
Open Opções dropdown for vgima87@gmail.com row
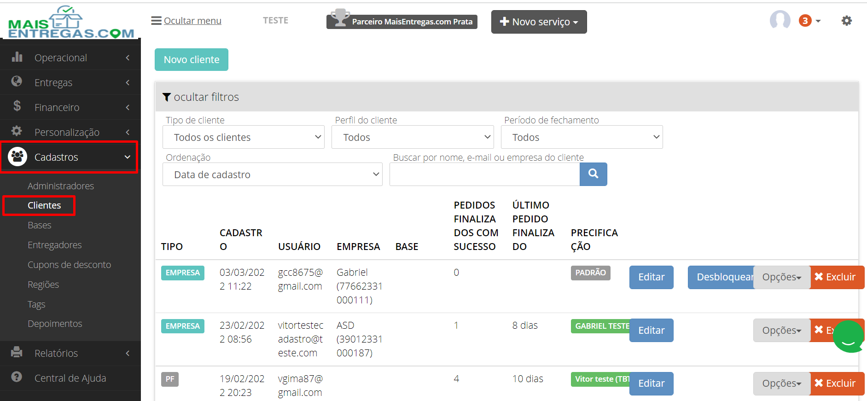tap(782, 384)
